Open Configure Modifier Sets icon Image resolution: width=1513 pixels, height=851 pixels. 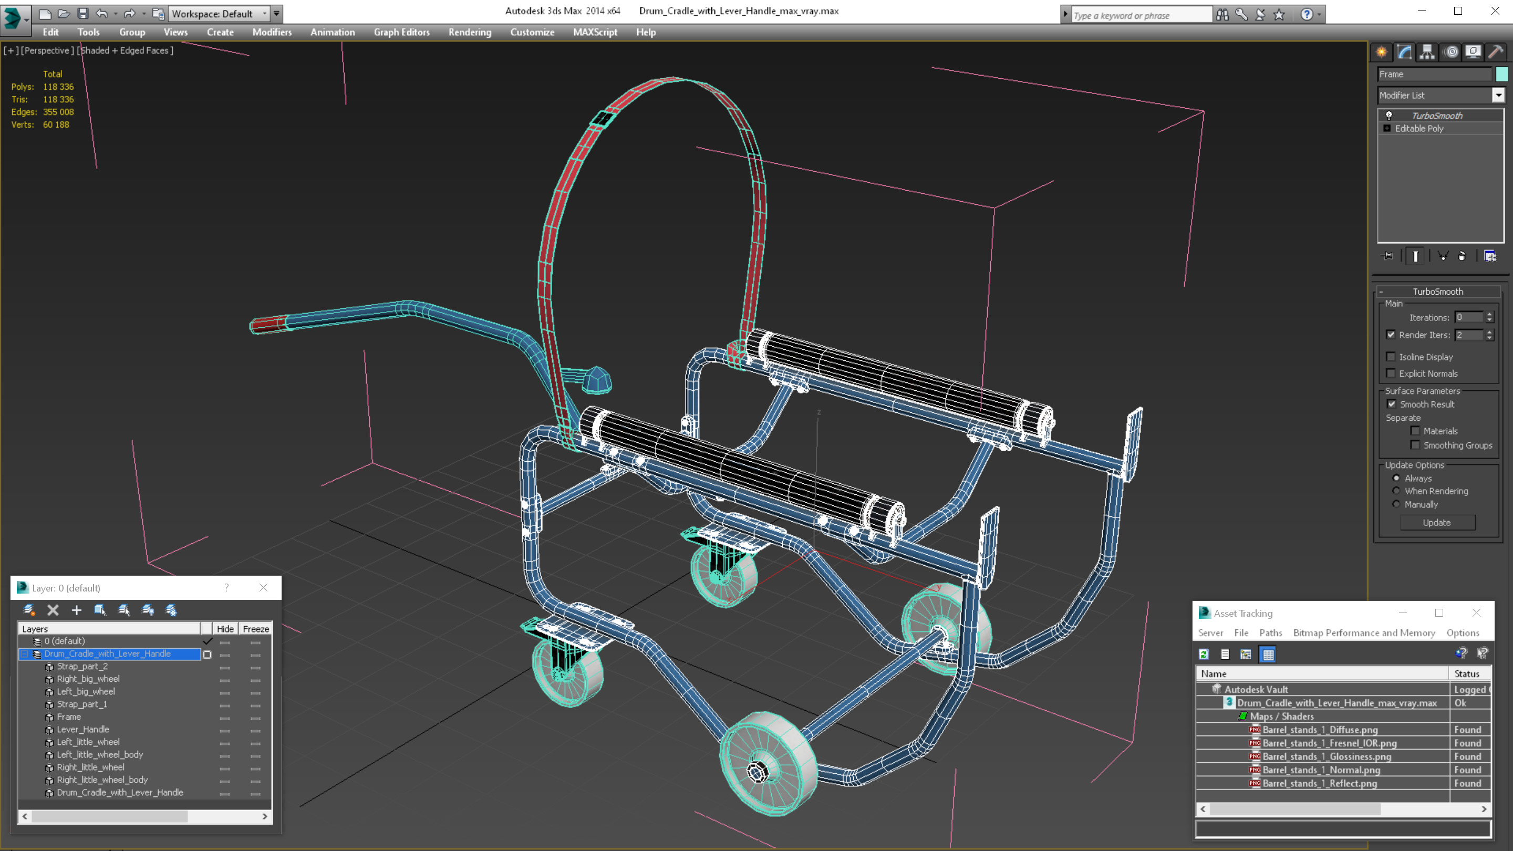click(1490, 256)
